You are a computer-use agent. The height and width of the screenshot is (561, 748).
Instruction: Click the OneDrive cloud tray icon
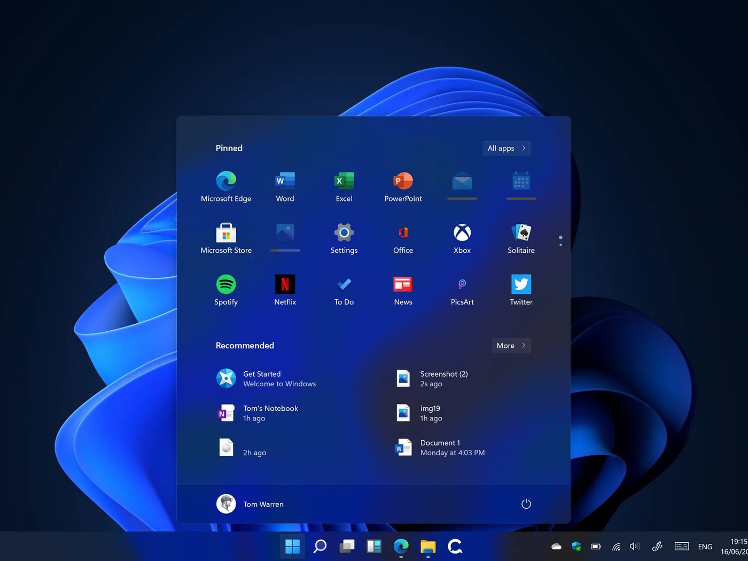pos(556,546)
